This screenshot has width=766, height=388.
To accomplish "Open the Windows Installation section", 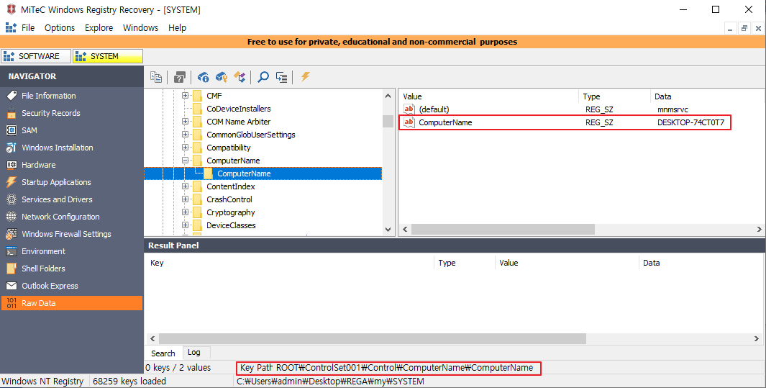I will (x=71, y=148).
